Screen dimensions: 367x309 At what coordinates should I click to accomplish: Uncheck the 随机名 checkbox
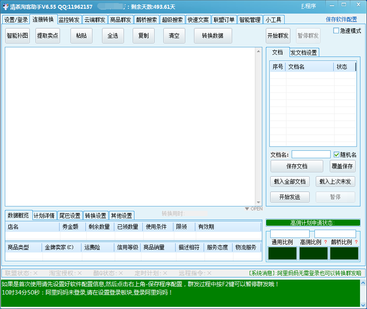(x=336, y=155)
